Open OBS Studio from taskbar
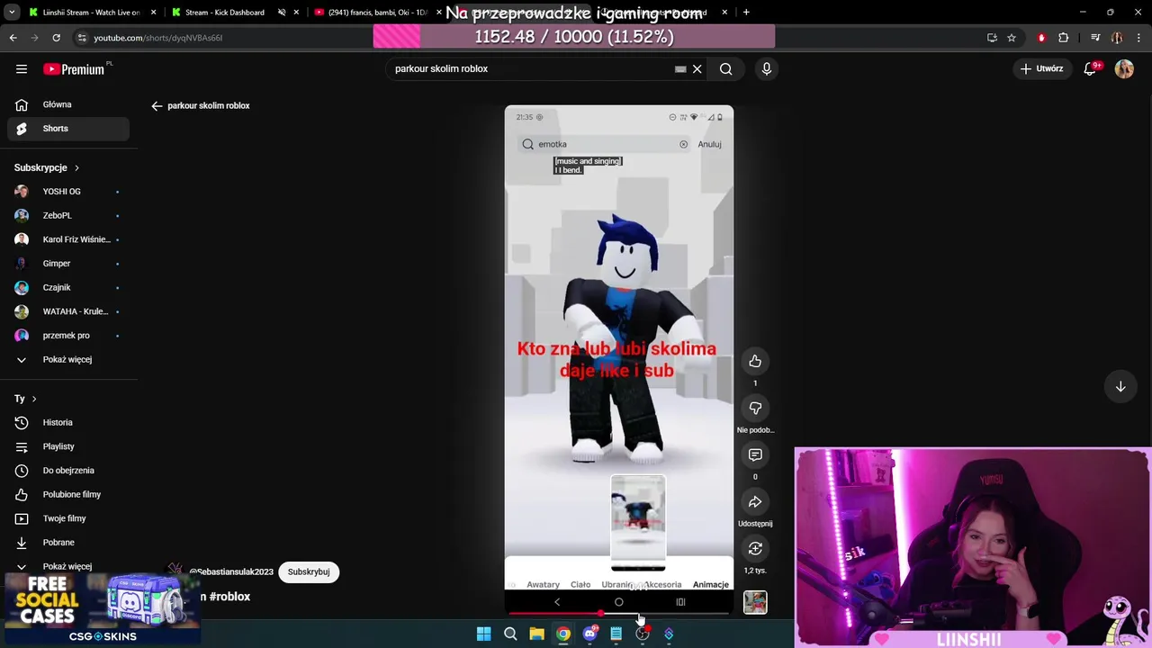This screenshot has width=1152, height=648. click(643, 634)
